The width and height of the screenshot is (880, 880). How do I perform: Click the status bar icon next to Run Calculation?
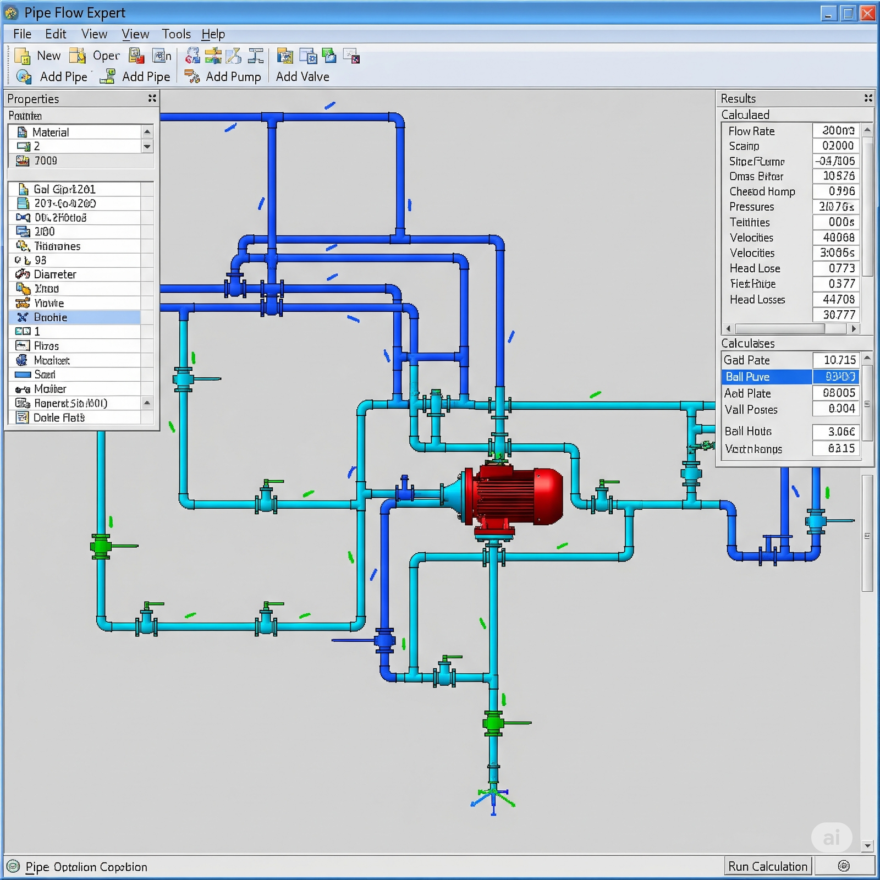click(843, 866)
